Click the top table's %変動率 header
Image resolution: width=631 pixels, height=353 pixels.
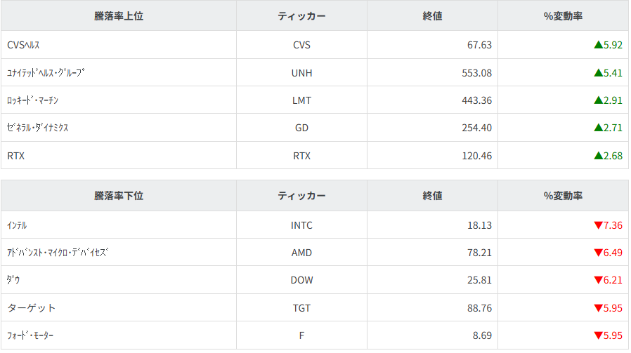pos(563,16)
